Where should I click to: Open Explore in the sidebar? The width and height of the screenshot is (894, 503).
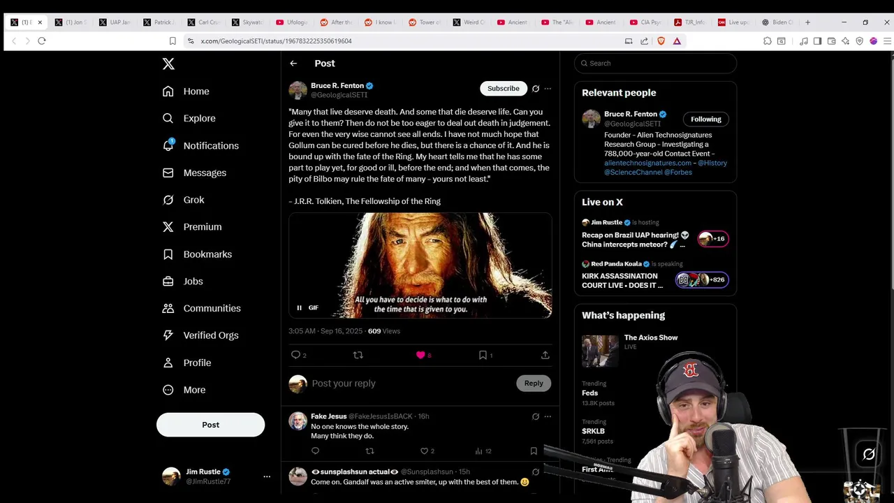point(189,119)
